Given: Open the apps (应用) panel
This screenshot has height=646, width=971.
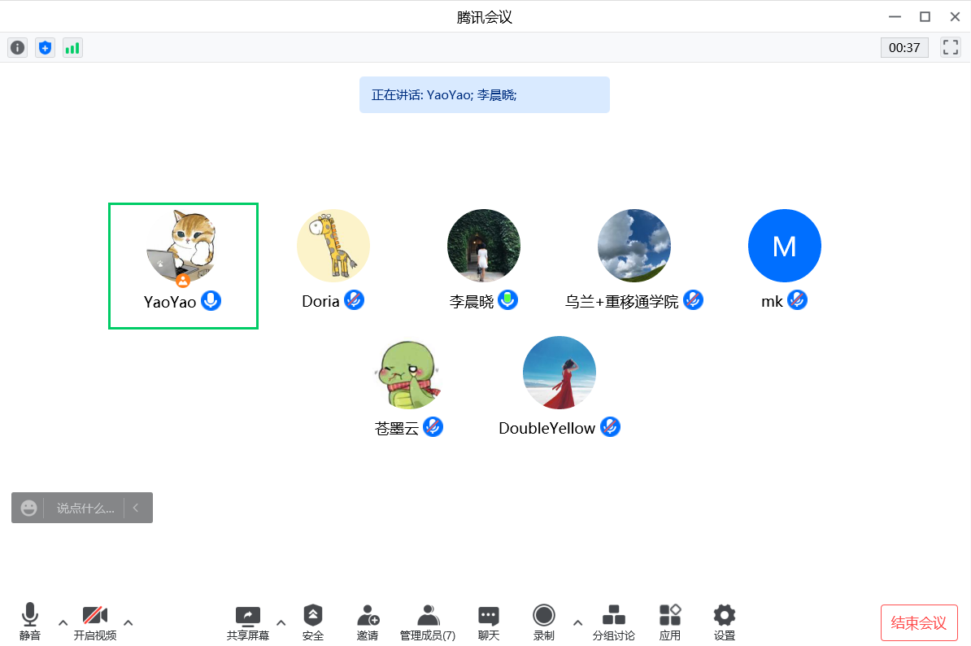Looking at the screenshot, I should pos(670,622).
